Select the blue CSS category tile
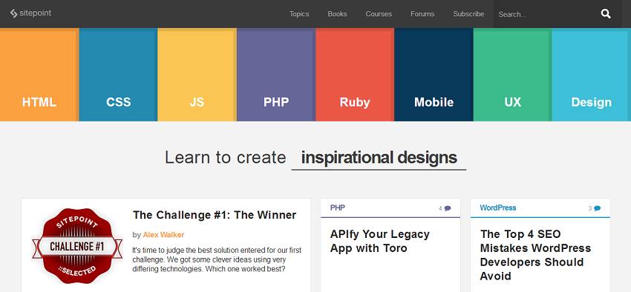Image resolution: width=631 pixels, height=292 pixels. point(118,75)
